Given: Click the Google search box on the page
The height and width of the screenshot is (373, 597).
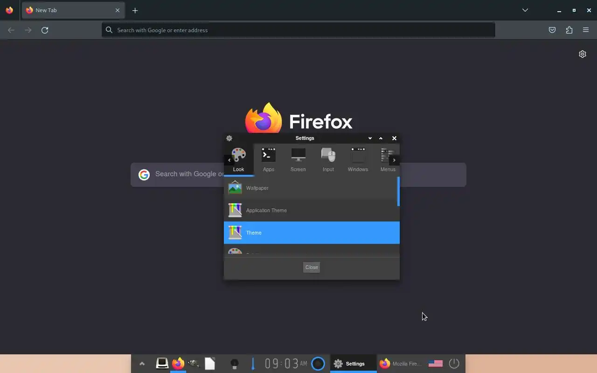Looking at the screenshot, I should pyautogui.click(x=298, y=174).
